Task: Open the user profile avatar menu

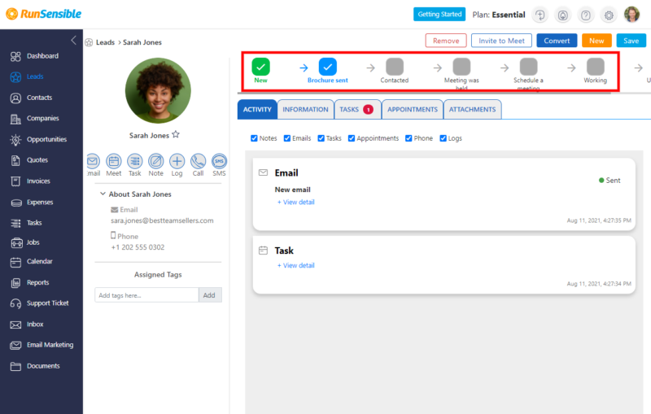Action: [632, 15]
